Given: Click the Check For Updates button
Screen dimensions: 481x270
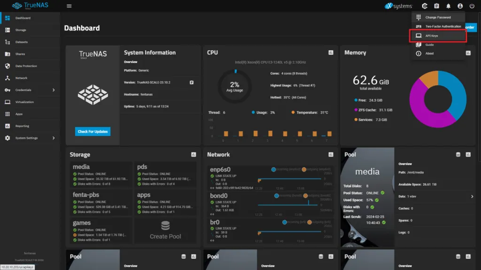Looking at the screenshot, I should click(x=93, y=132).
